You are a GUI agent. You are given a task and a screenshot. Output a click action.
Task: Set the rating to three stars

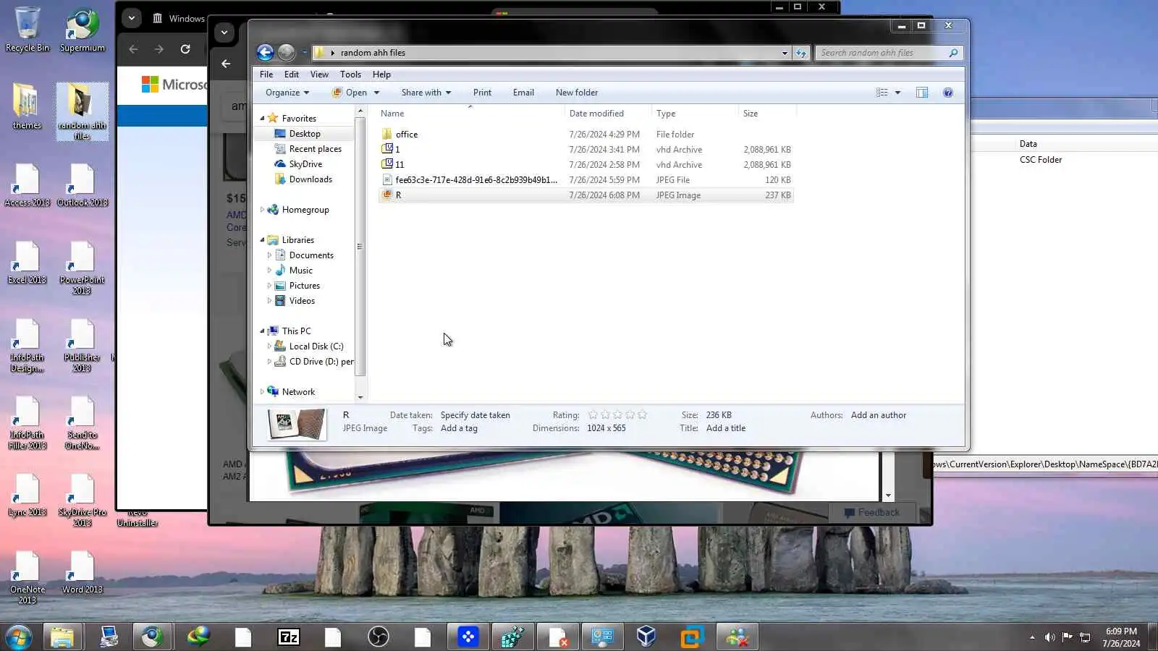[618, 415]
